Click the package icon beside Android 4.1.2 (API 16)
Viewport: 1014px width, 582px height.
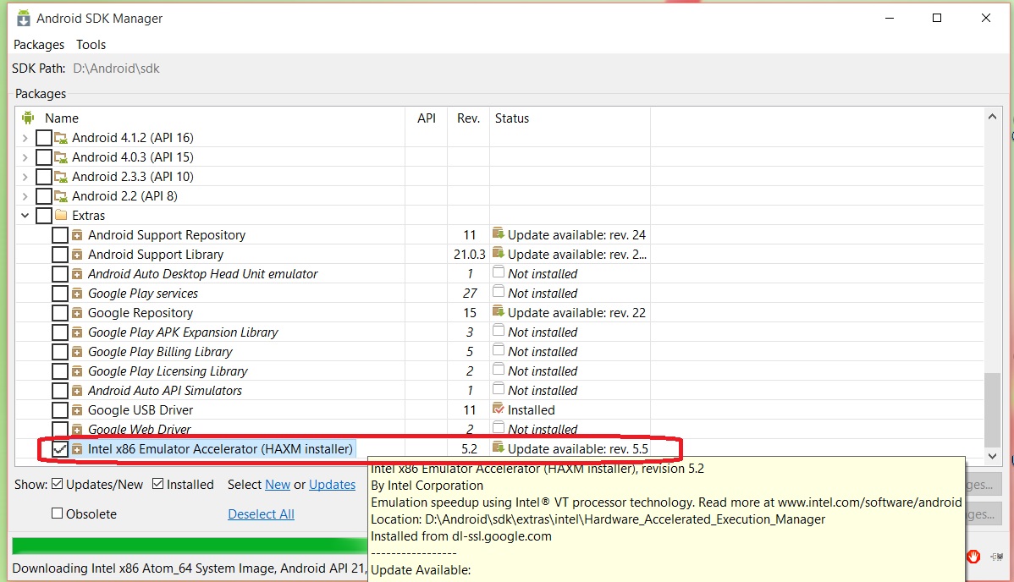[x=61, y=138]
